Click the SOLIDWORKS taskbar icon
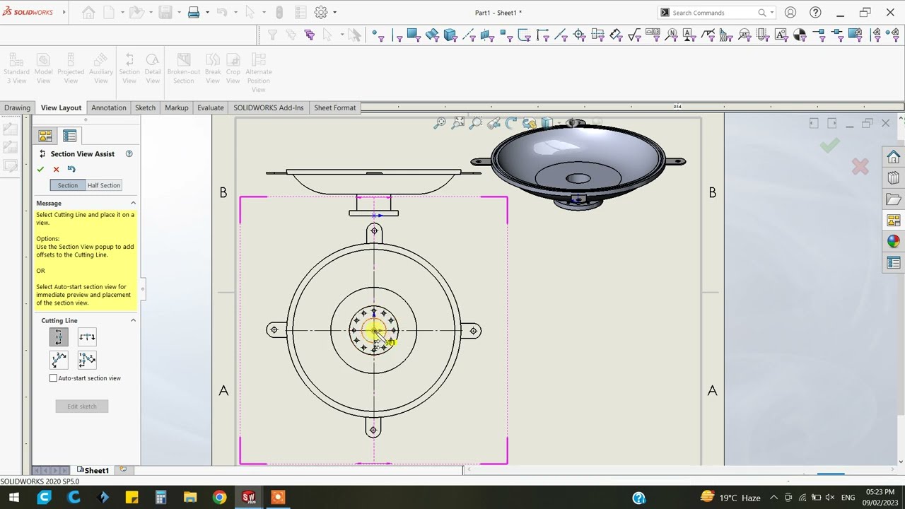This screenshot has height=509, width=905. pos(249,497)
